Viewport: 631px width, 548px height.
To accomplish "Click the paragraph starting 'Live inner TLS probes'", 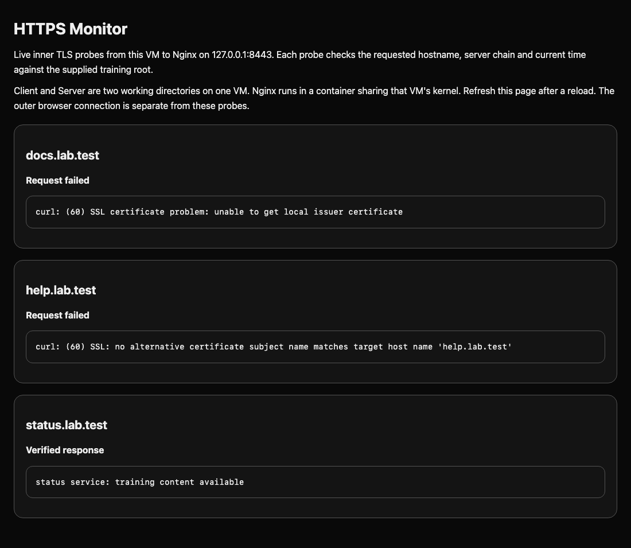I will 300,62.
